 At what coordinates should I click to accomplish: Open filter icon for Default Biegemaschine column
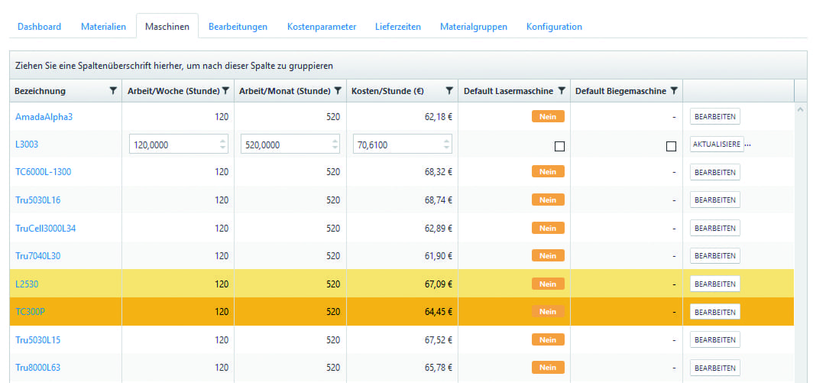(x=674, y=91)
